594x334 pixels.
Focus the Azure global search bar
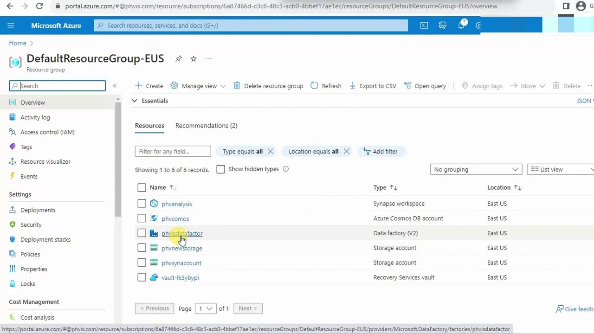(x=251, y=26)
